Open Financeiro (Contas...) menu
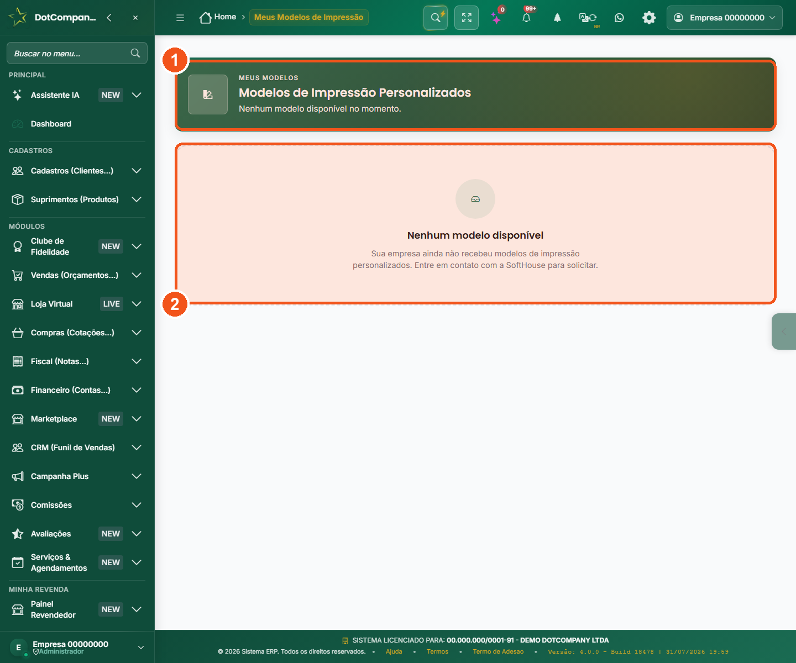The image size is (796, 663). (x=77, y=390)
